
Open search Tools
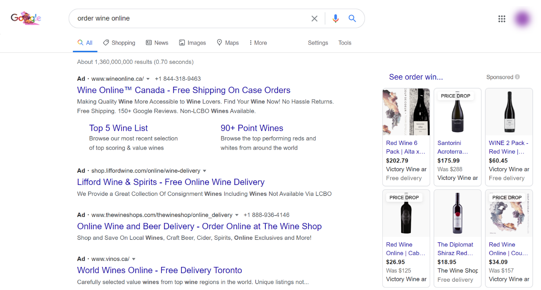[x=345, y=43]
